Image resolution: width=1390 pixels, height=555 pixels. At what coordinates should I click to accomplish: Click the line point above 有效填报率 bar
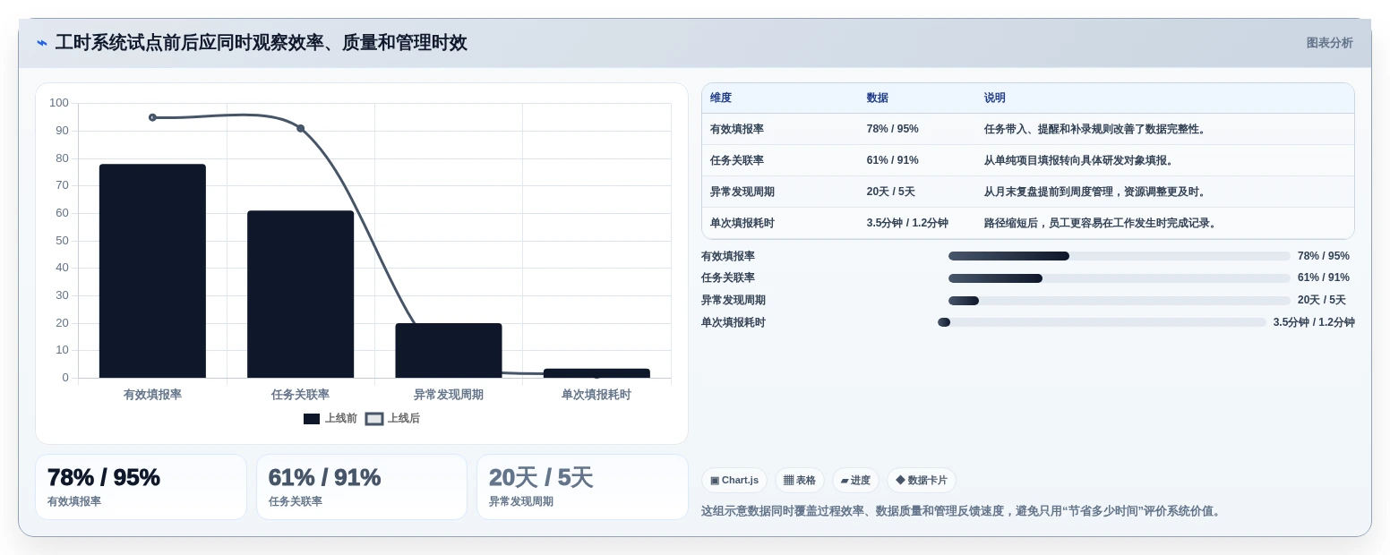point(152,117)
